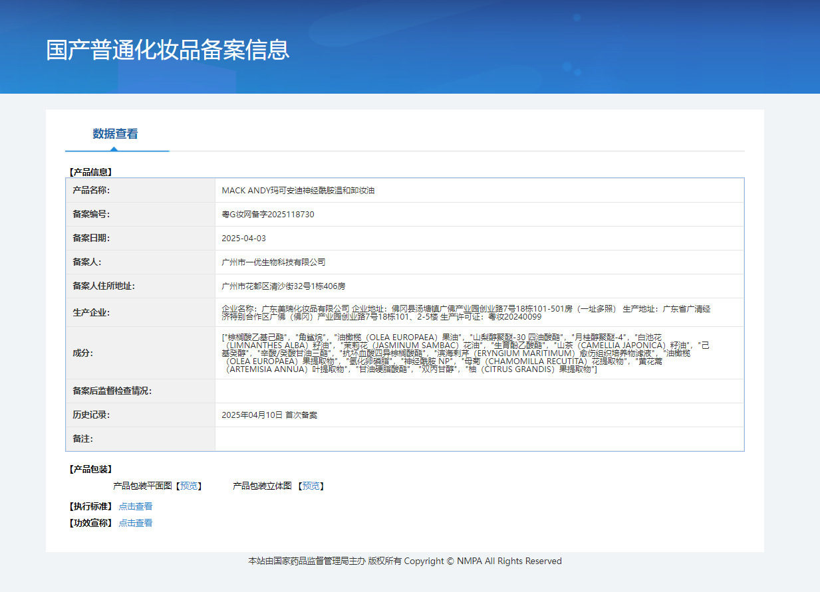Click the 【产品信息】 section header
820x592 pixels.
tap(90, 172)
